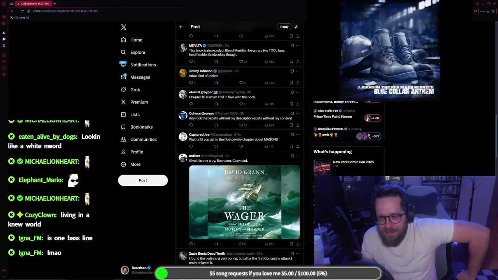Open the Home / X bookmark
The image size is (498, 280).
(x=20, y=17)
